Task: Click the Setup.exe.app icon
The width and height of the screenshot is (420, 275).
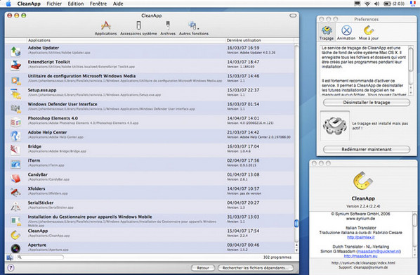Action: [15, 94]
